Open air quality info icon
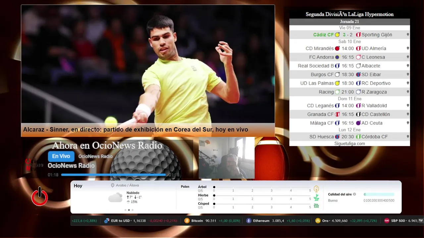Image resolution: width=424 pixels, height=238 pixels. (354, 194)
